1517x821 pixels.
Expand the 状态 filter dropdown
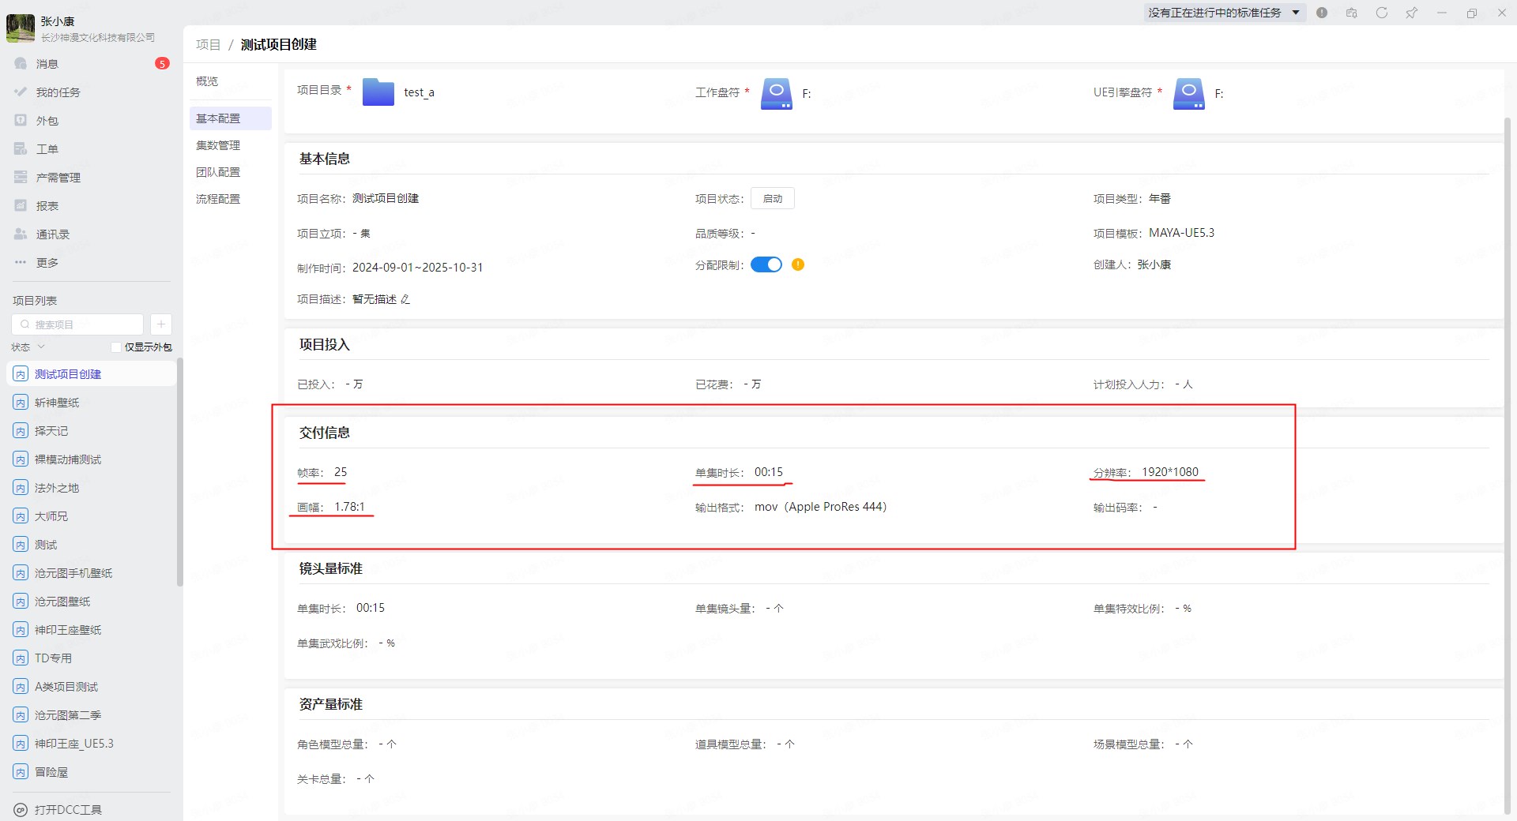[29, 347]
